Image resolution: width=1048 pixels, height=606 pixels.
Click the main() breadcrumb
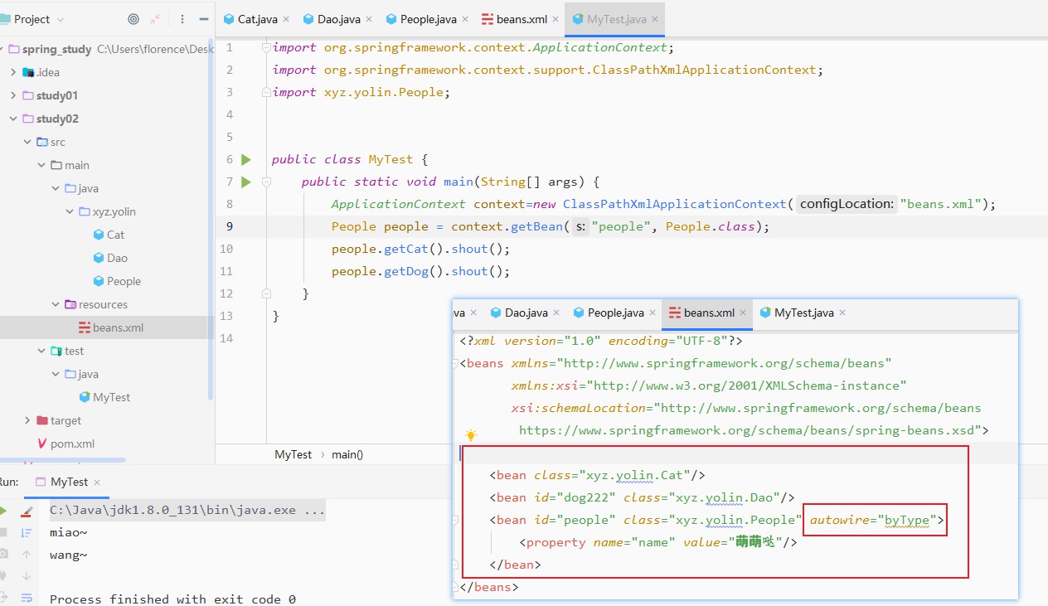(x=347, y=454)
